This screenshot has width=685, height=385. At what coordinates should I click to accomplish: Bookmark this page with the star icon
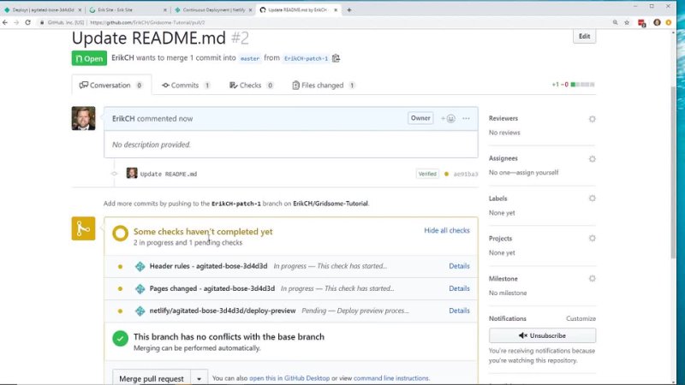click(627, 22)
